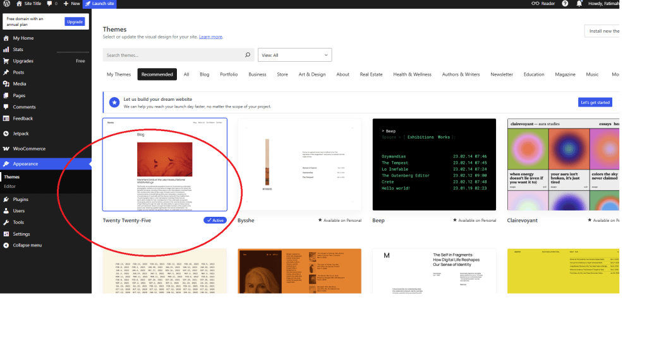Open the help question mark icon
647x363 pixels.
(564, 4)
